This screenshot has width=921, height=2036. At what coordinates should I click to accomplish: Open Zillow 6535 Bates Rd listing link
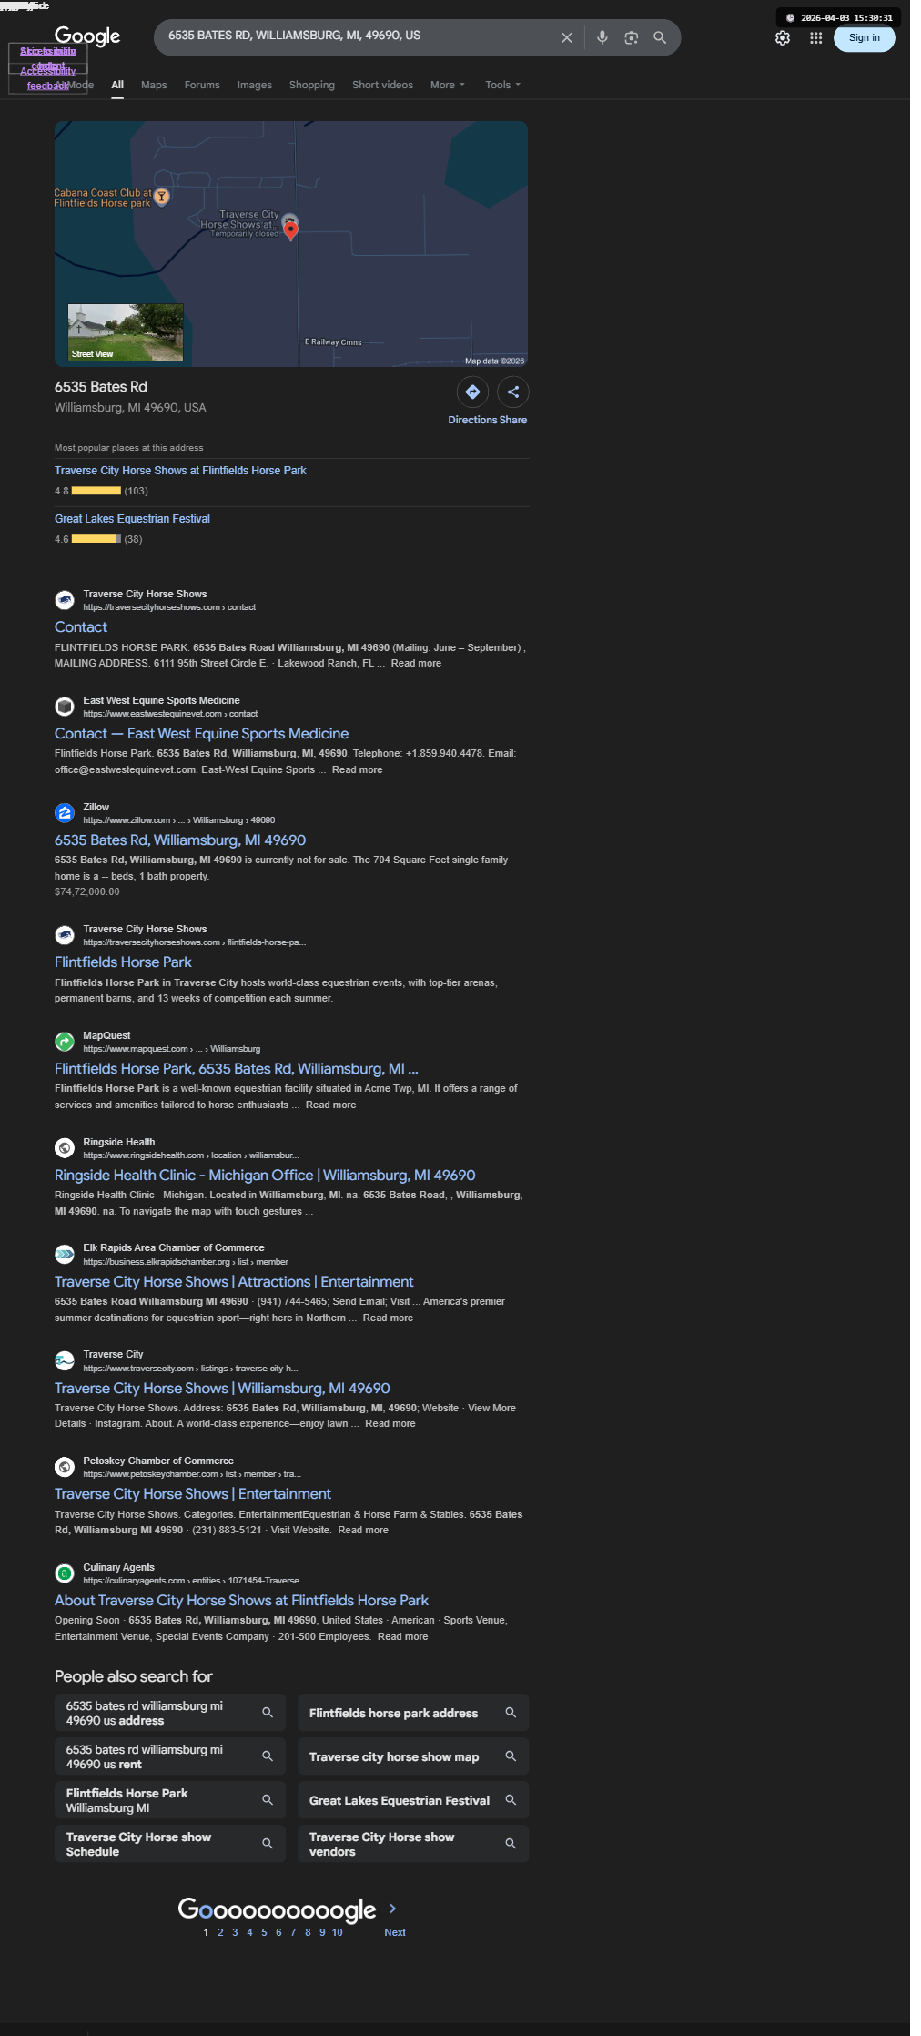pos(180,840)
